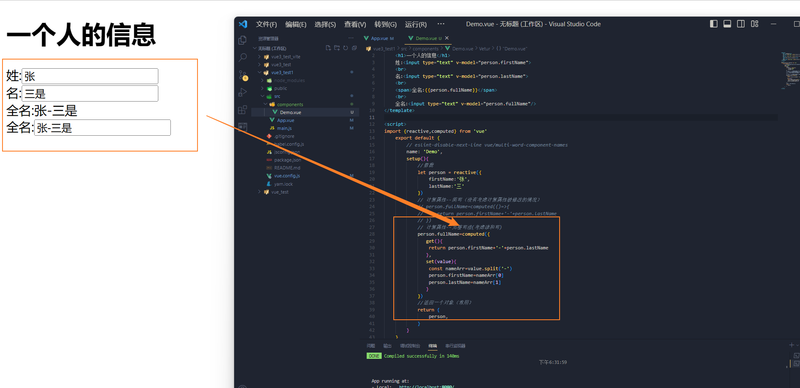Collapse all folders in the Explorer

coord(354,48)
